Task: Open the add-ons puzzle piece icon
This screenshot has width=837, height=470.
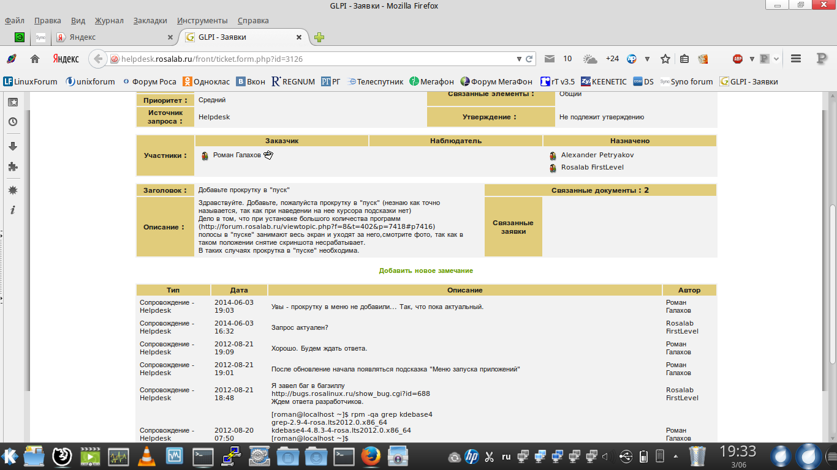Action: point(13,166)
